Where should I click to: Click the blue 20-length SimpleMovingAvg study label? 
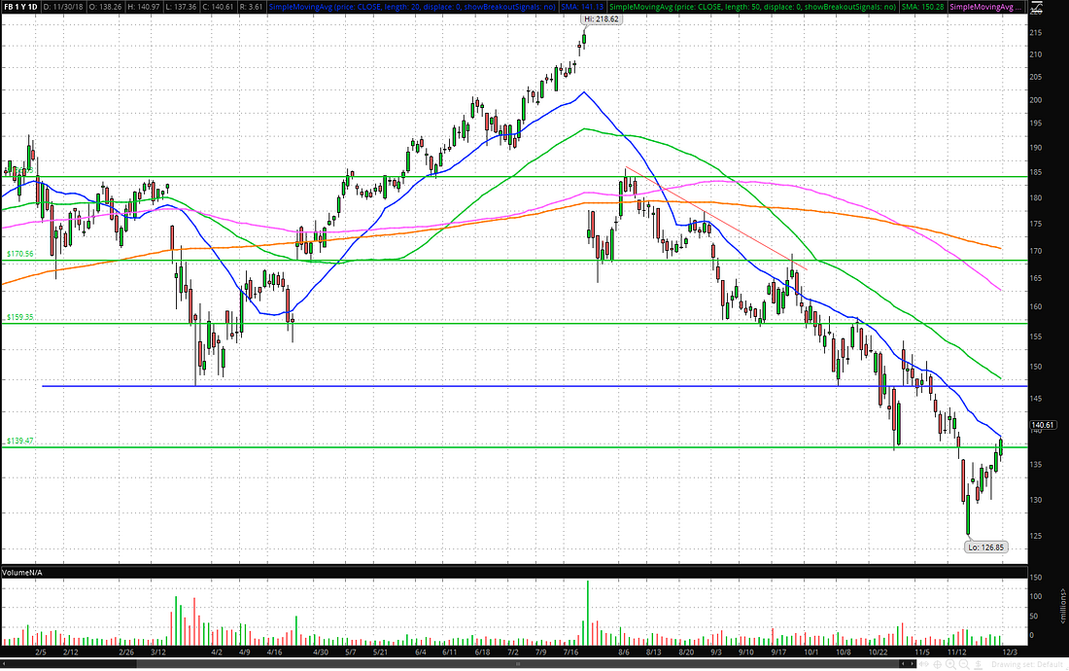412,7
